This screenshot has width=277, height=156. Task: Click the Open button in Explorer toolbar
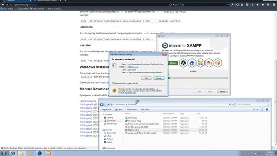119,110
